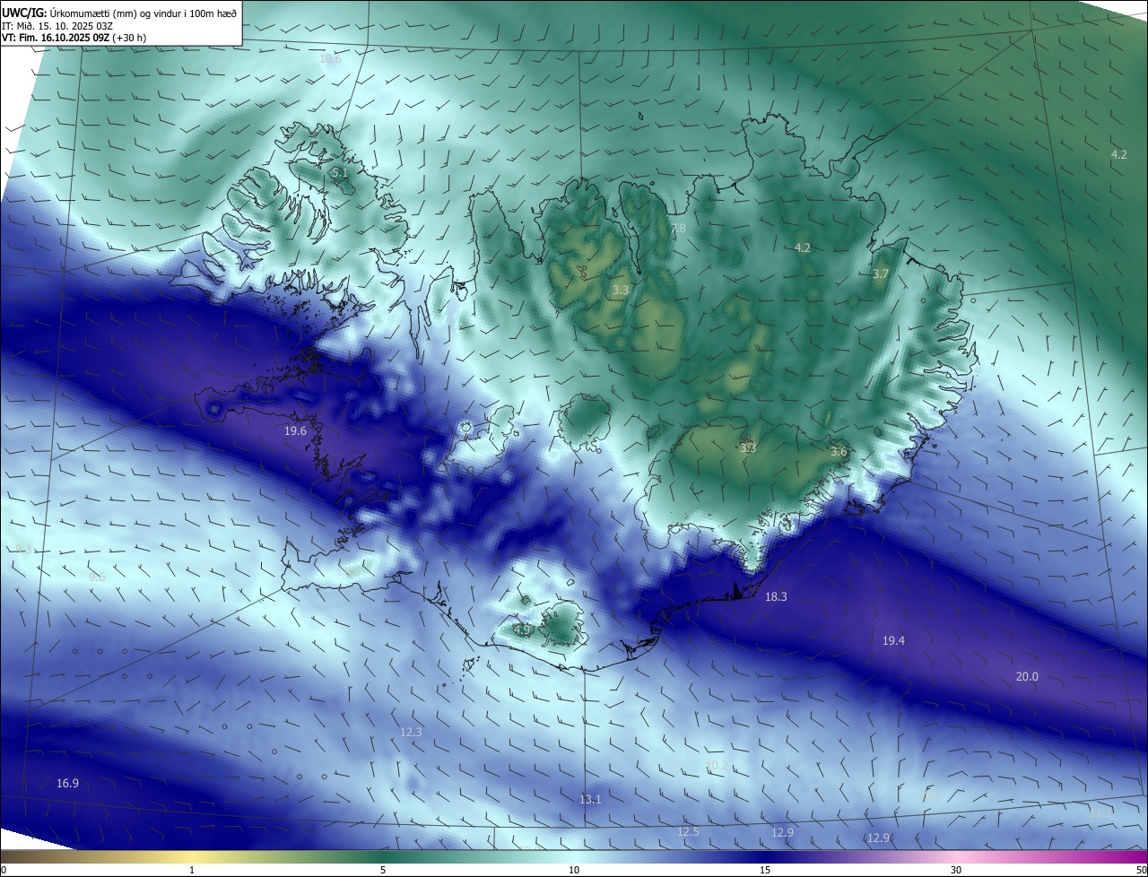Click the 20.0 value on the map
The width and height of the screenshot is (1148, 877).
(1027, 676)
